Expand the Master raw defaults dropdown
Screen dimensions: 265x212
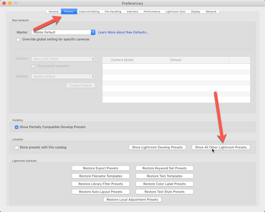coord(63,32)
